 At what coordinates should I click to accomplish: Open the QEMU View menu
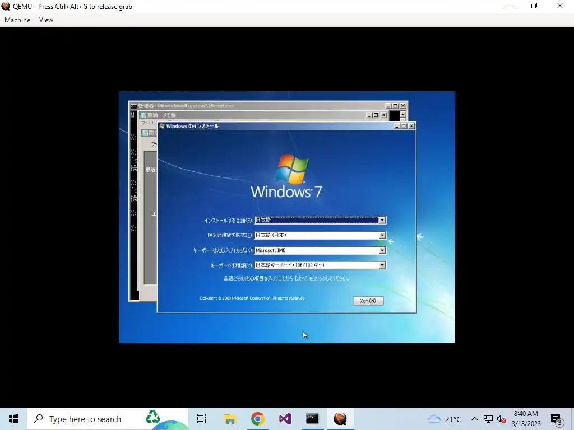(x=46, y=20)
